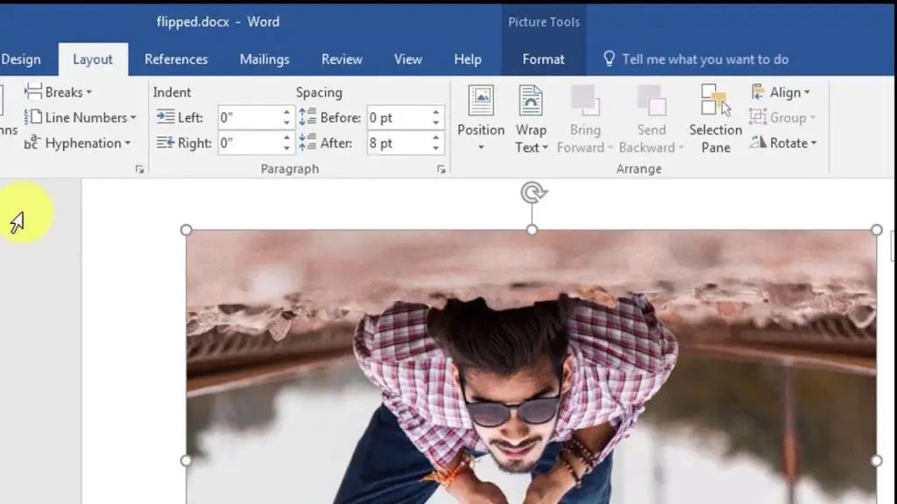Select the flipped picture of the man

click(531, 367)
